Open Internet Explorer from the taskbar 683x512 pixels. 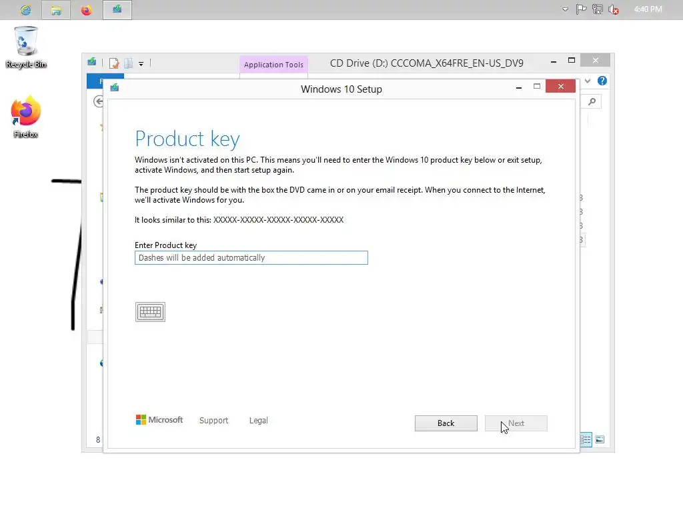26,10
